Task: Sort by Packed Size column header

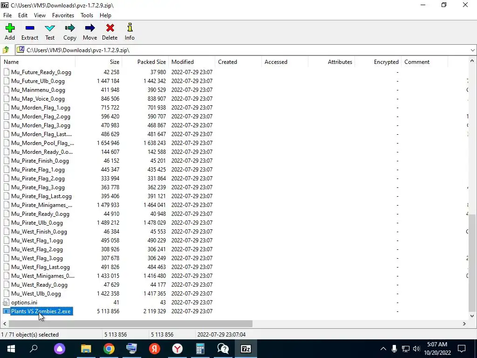Action: click(x=145, y=62)
